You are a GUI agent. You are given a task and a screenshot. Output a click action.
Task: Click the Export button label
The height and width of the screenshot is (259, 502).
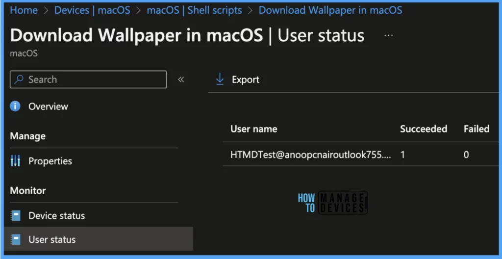point(246,80)
